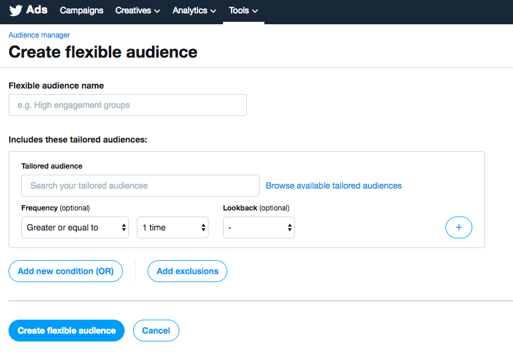Click the Twitter bird logo
The height and width of the screenshot is (353, 513).
16,11
